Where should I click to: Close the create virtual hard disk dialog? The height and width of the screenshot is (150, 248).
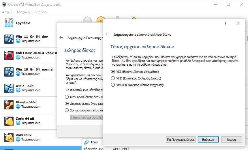(238, 23)
